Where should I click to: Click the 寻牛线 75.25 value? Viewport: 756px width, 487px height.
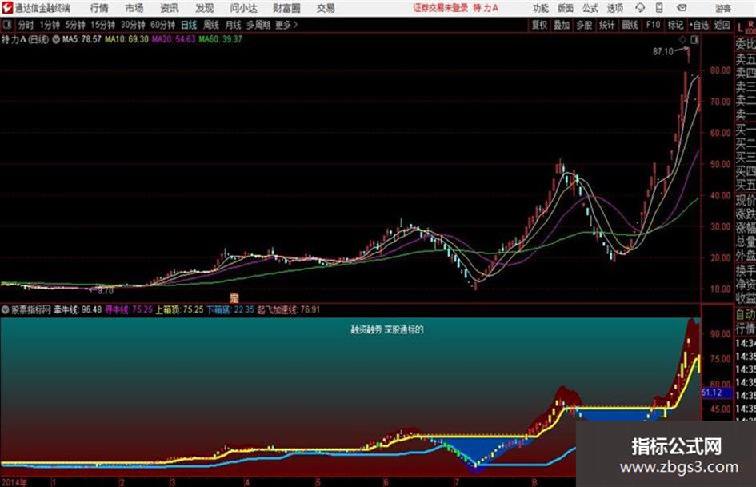point(129,310)
